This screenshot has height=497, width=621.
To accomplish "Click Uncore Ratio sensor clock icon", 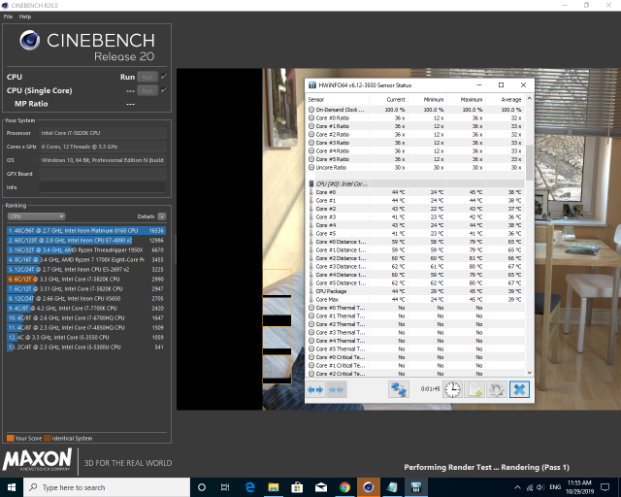I will 311,168.
